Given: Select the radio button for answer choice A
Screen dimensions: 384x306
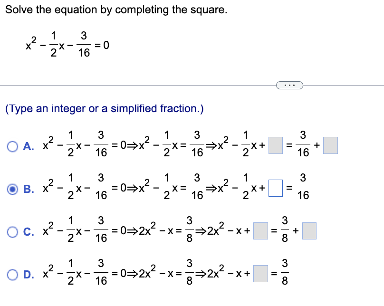Looking at the screenshot, I should 13,145.
